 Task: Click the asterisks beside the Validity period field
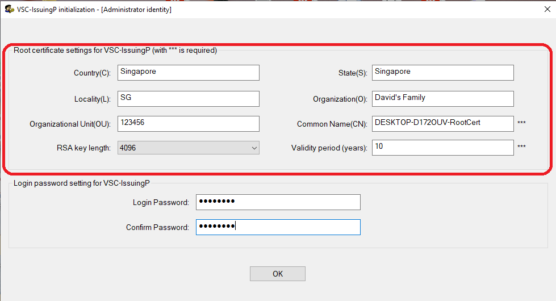pos(521,148)
